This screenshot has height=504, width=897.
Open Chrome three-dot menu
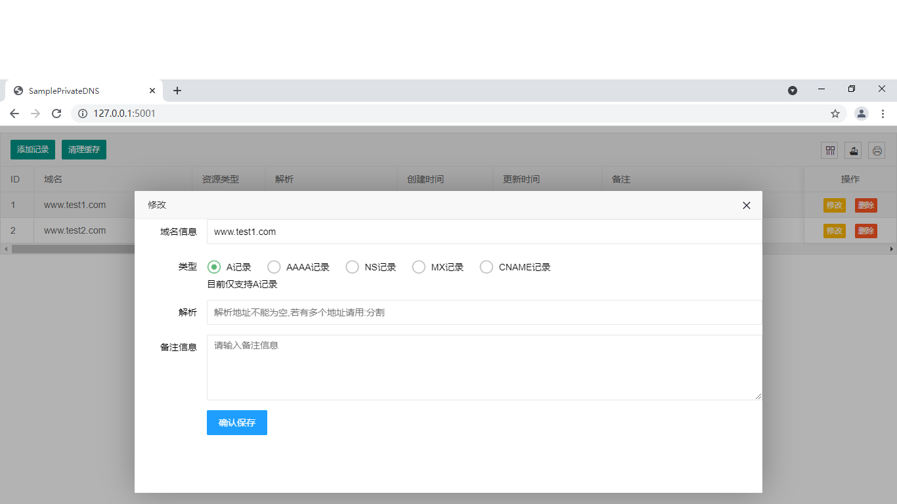883,114
